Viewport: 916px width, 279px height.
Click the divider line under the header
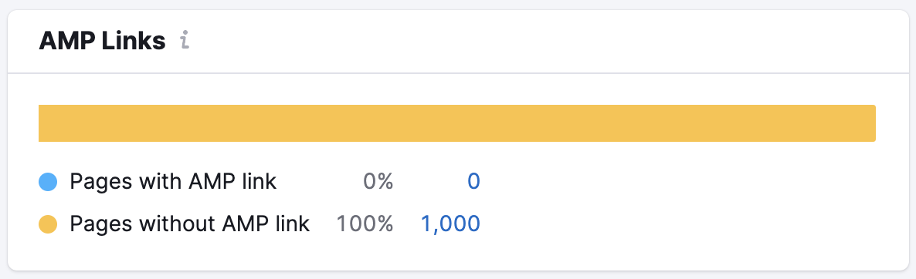[x=458, y=72]
